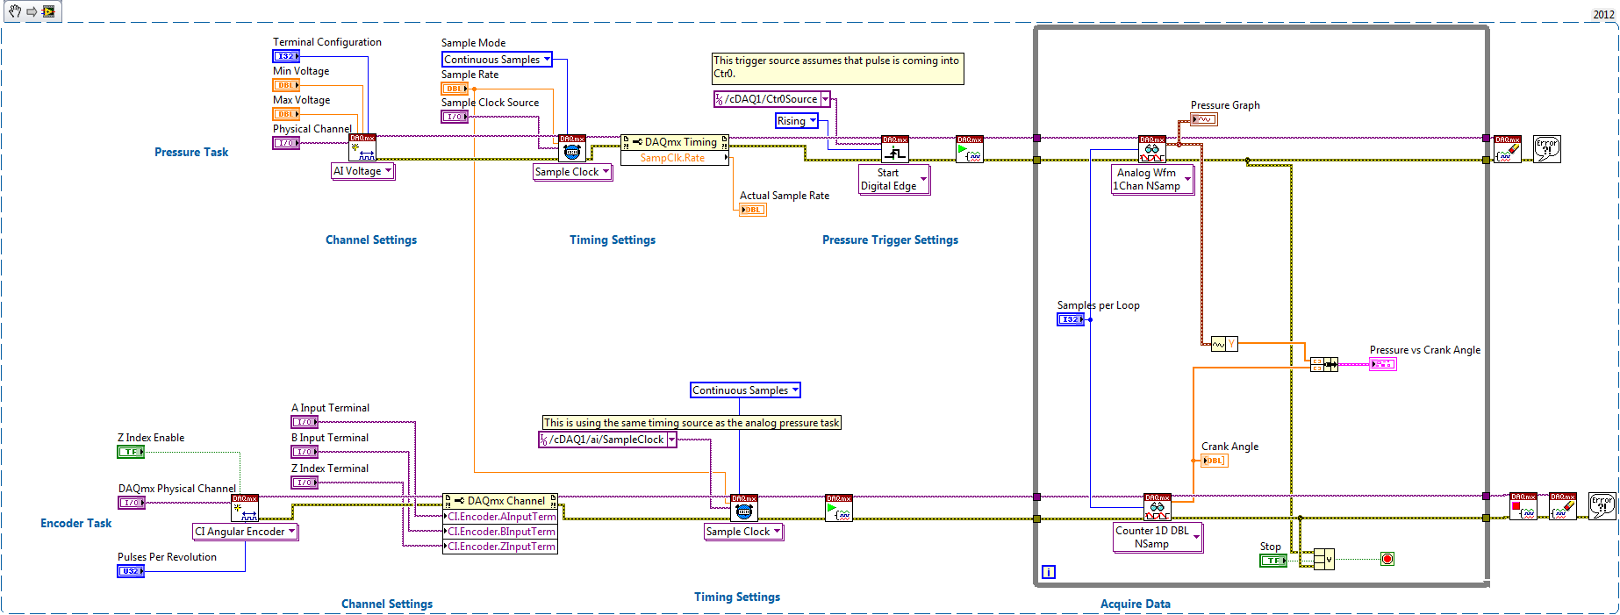This screenshot has width=1620, height=615.
Task: Click the 'Pressure Task' section label
Action: [x=191, y=152]
